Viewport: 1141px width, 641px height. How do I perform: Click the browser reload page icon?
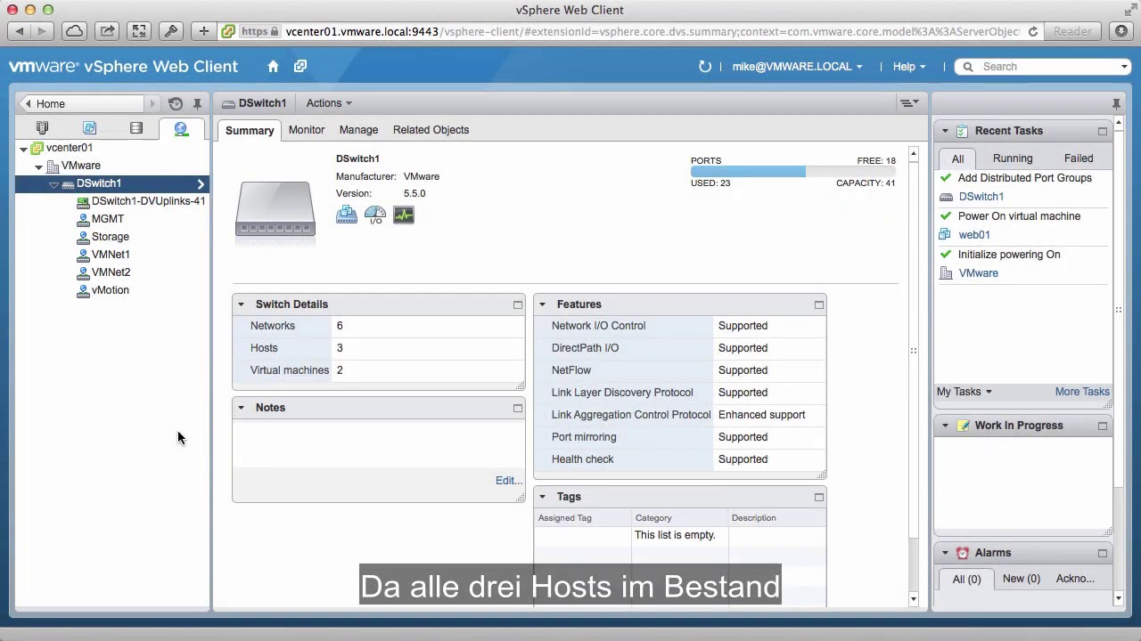coord(1033,31)
